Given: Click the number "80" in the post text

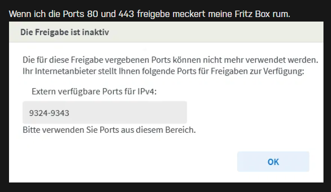Looking at the screenshot, I should click(x=92, y=14).
